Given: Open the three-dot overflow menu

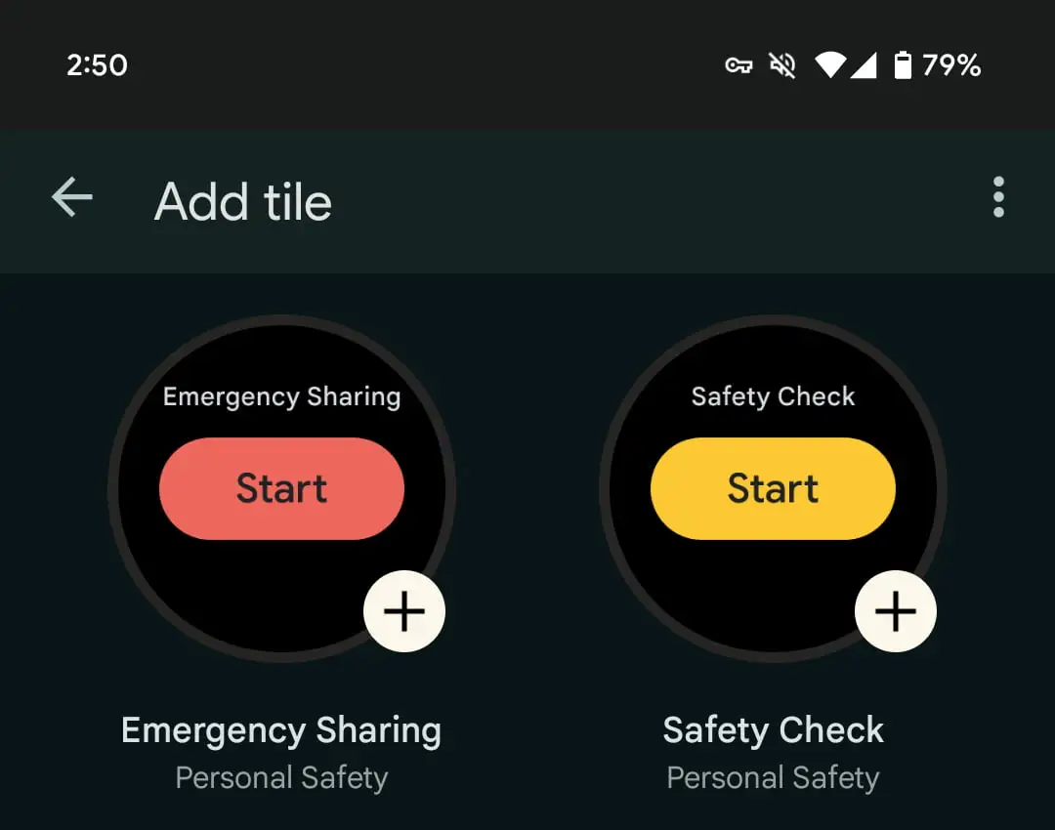Looking at the screenshot, I should [998, 197].
